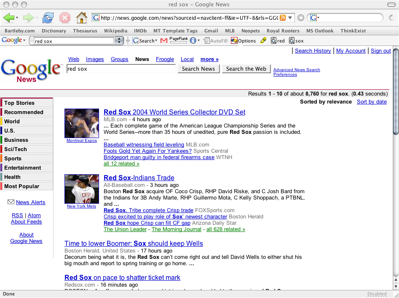
Task: Open the Crisp batter thumbnail image
Action: [x=82, y=189]
